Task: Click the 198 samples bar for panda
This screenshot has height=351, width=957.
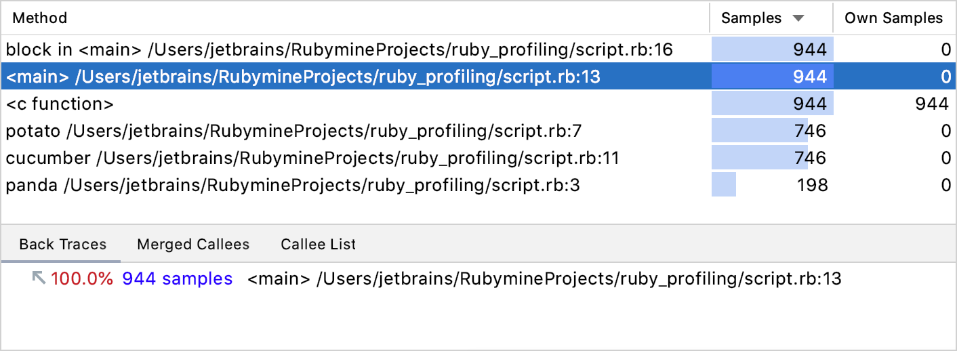Action: click(x=724, y=186)
